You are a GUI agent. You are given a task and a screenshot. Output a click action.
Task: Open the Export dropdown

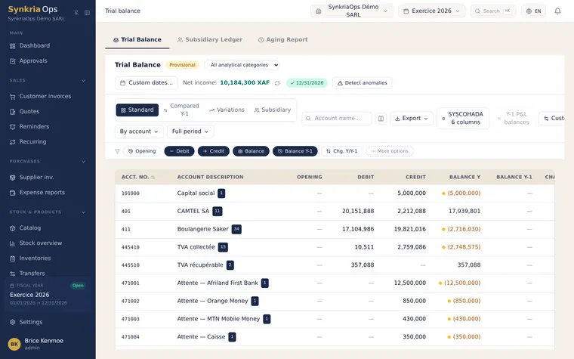pyautogui.click(x=412, y=119)
